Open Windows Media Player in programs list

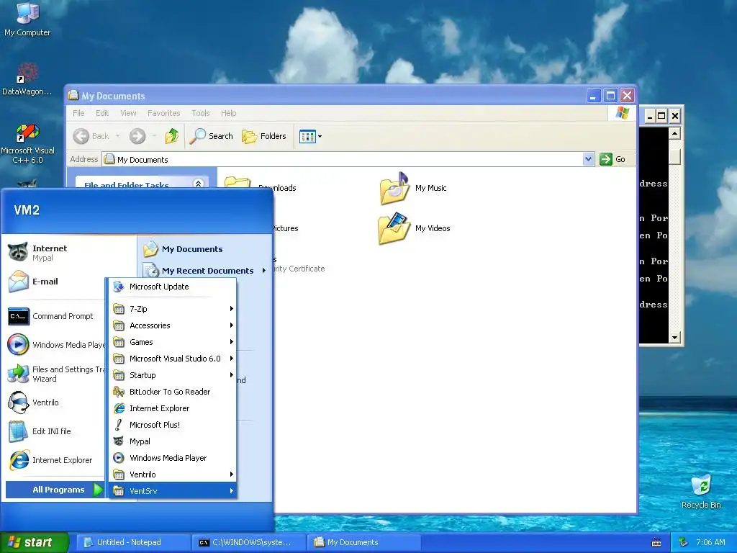tap(173, 458)
